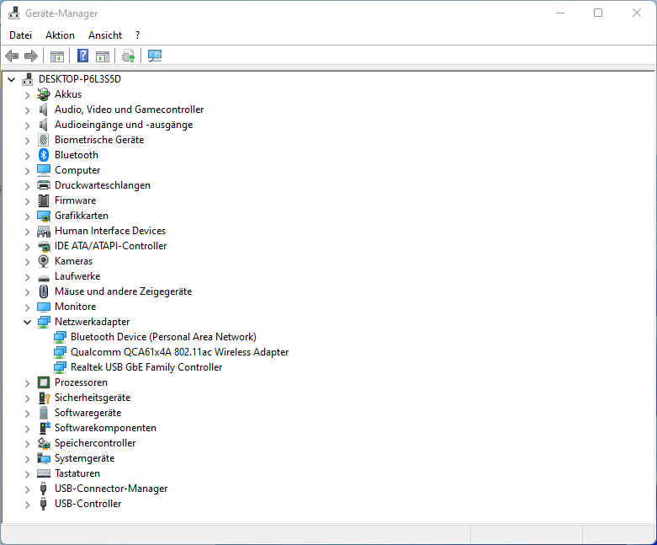Select Mäuse und andere Zeigegeräte label
Viewport: 657px width, 545px height.
[x=123, y=291]
